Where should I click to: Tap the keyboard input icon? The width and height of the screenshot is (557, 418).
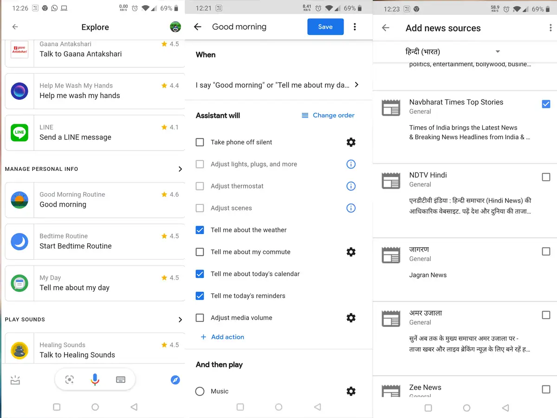click(121, 379)
